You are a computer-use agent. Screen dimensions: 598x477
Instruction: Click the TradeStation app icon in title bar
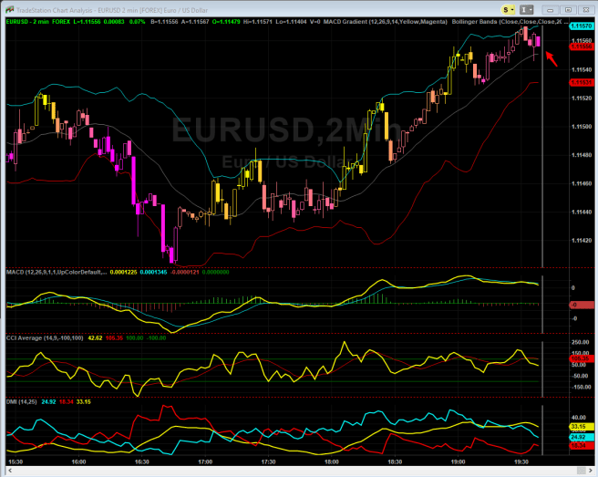coord(7,8)
